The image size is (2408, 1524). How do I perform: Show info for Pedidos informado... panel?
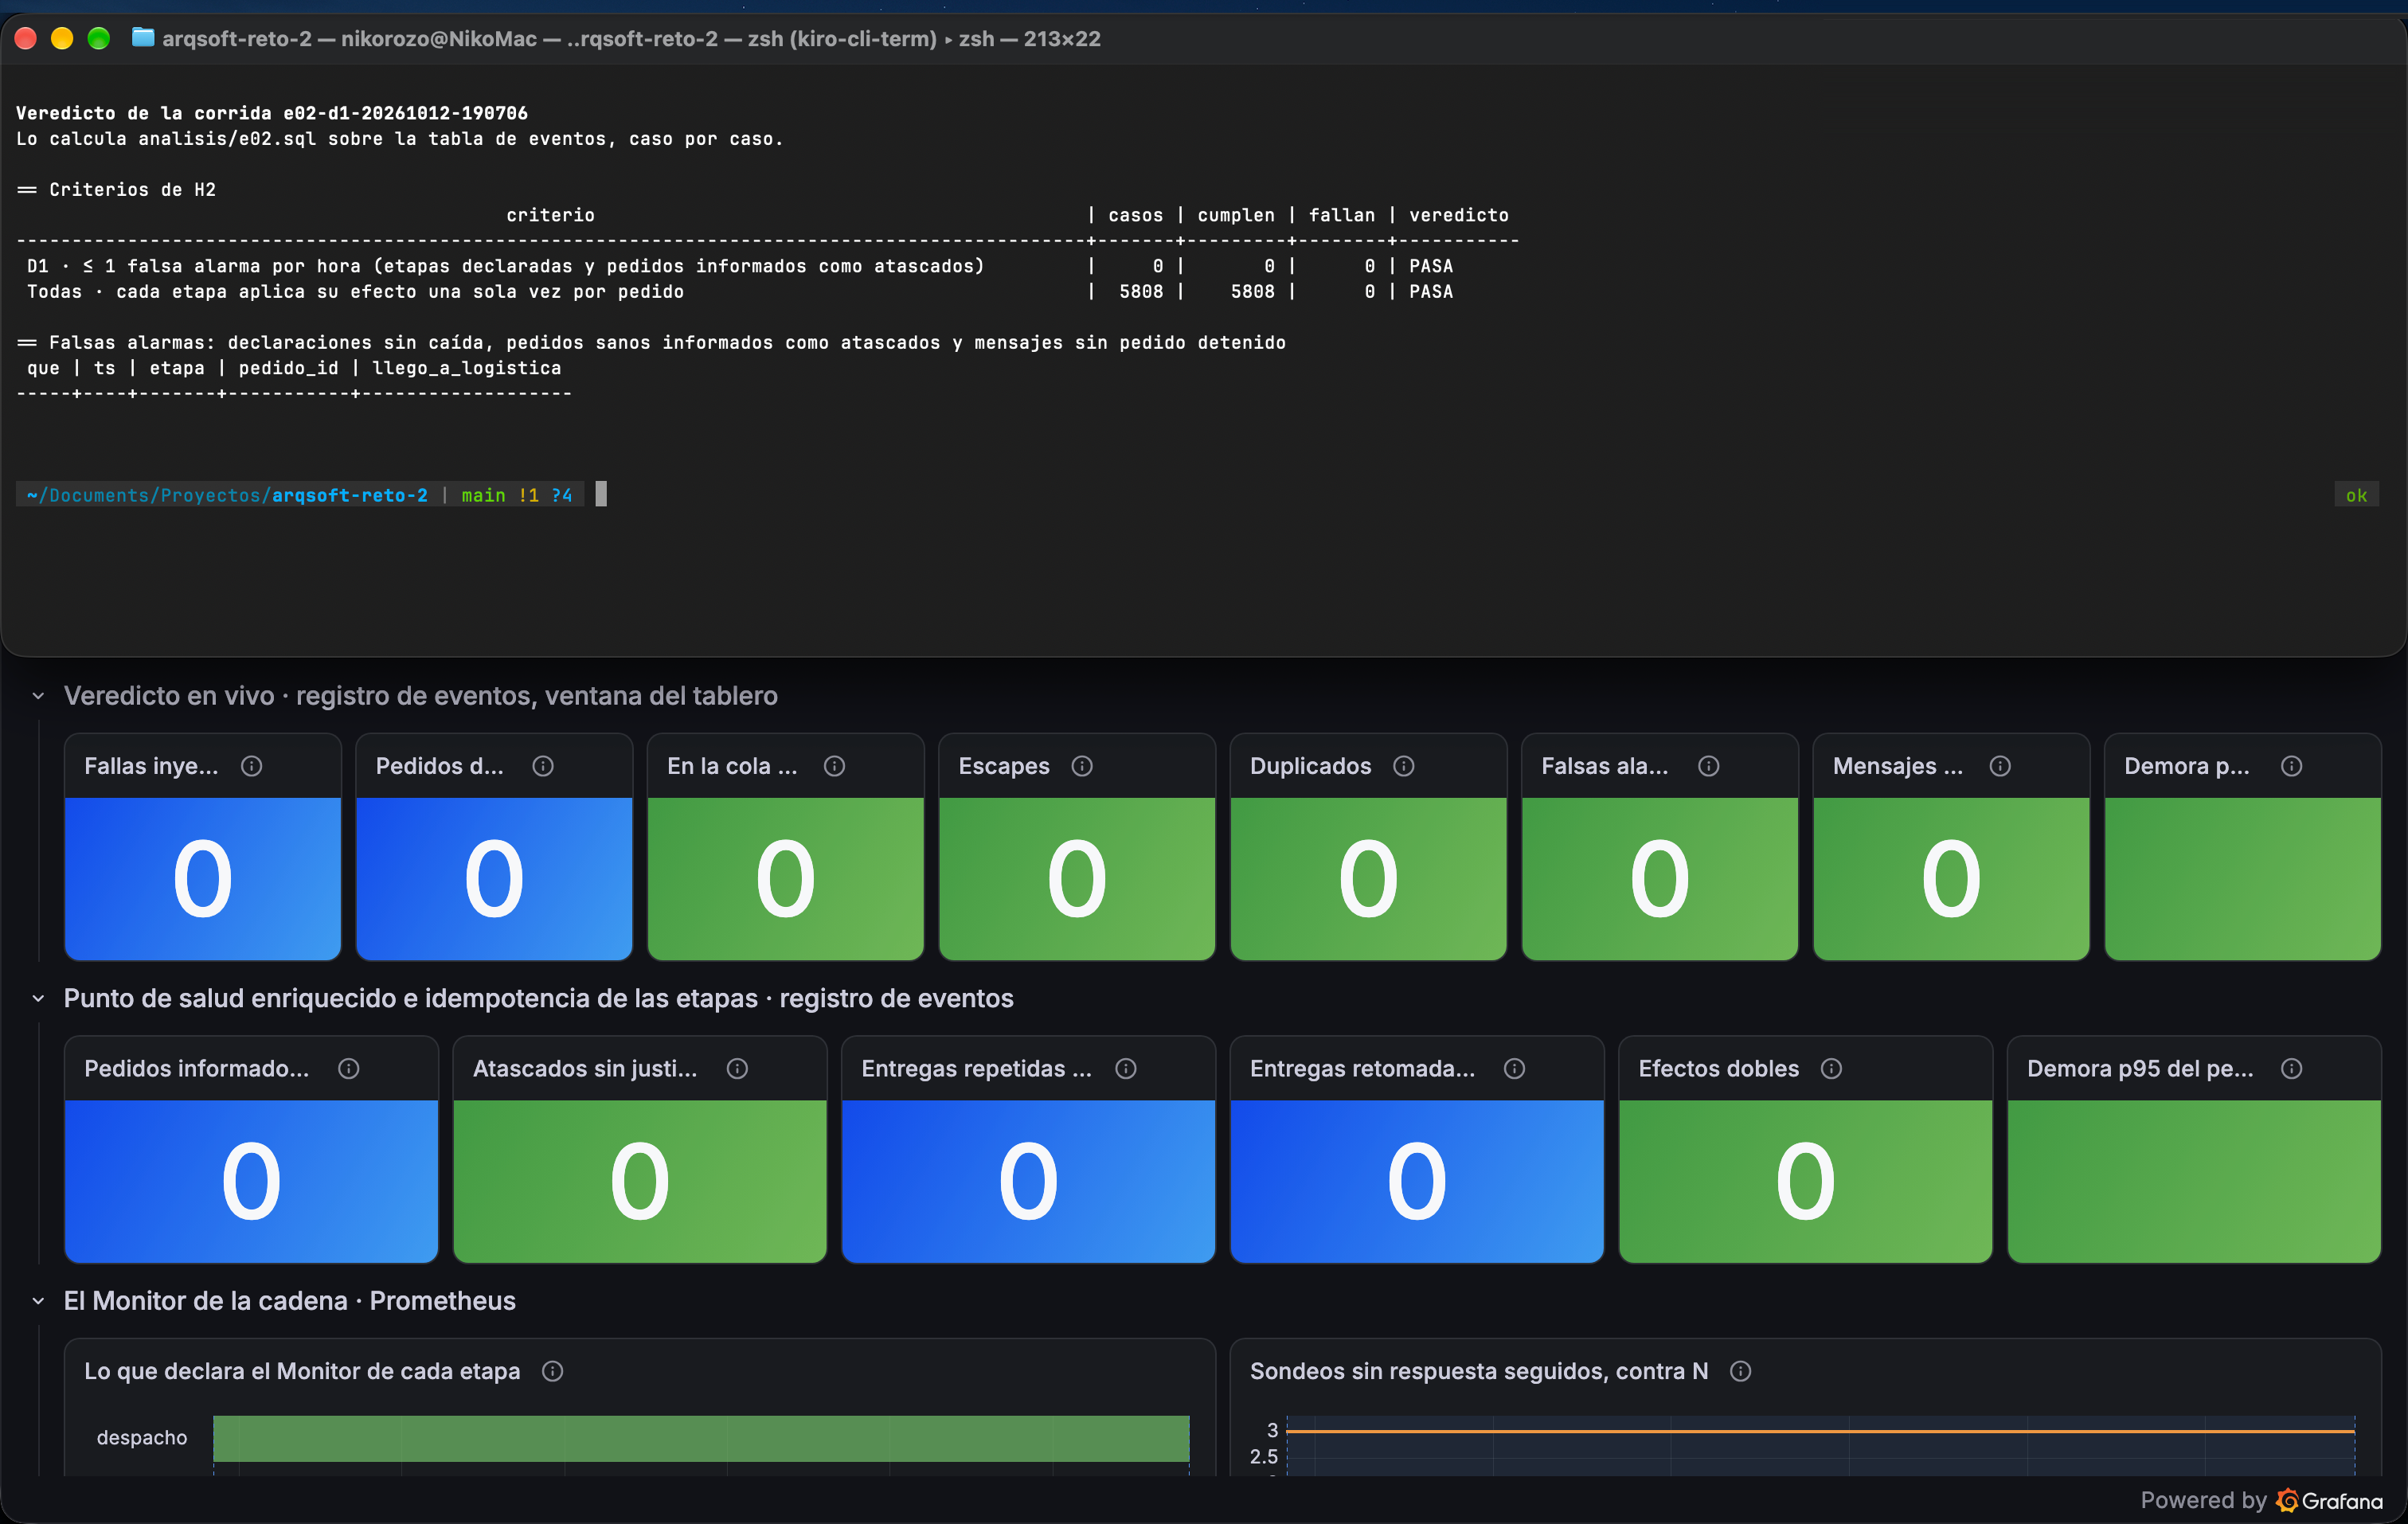349,1069
